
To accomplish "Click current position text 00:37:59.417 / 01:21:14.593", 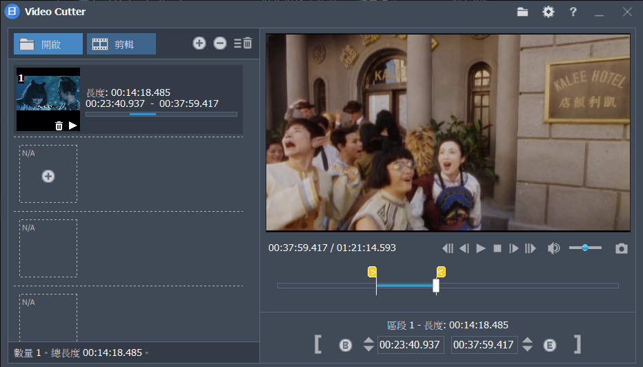I will 332,248.
